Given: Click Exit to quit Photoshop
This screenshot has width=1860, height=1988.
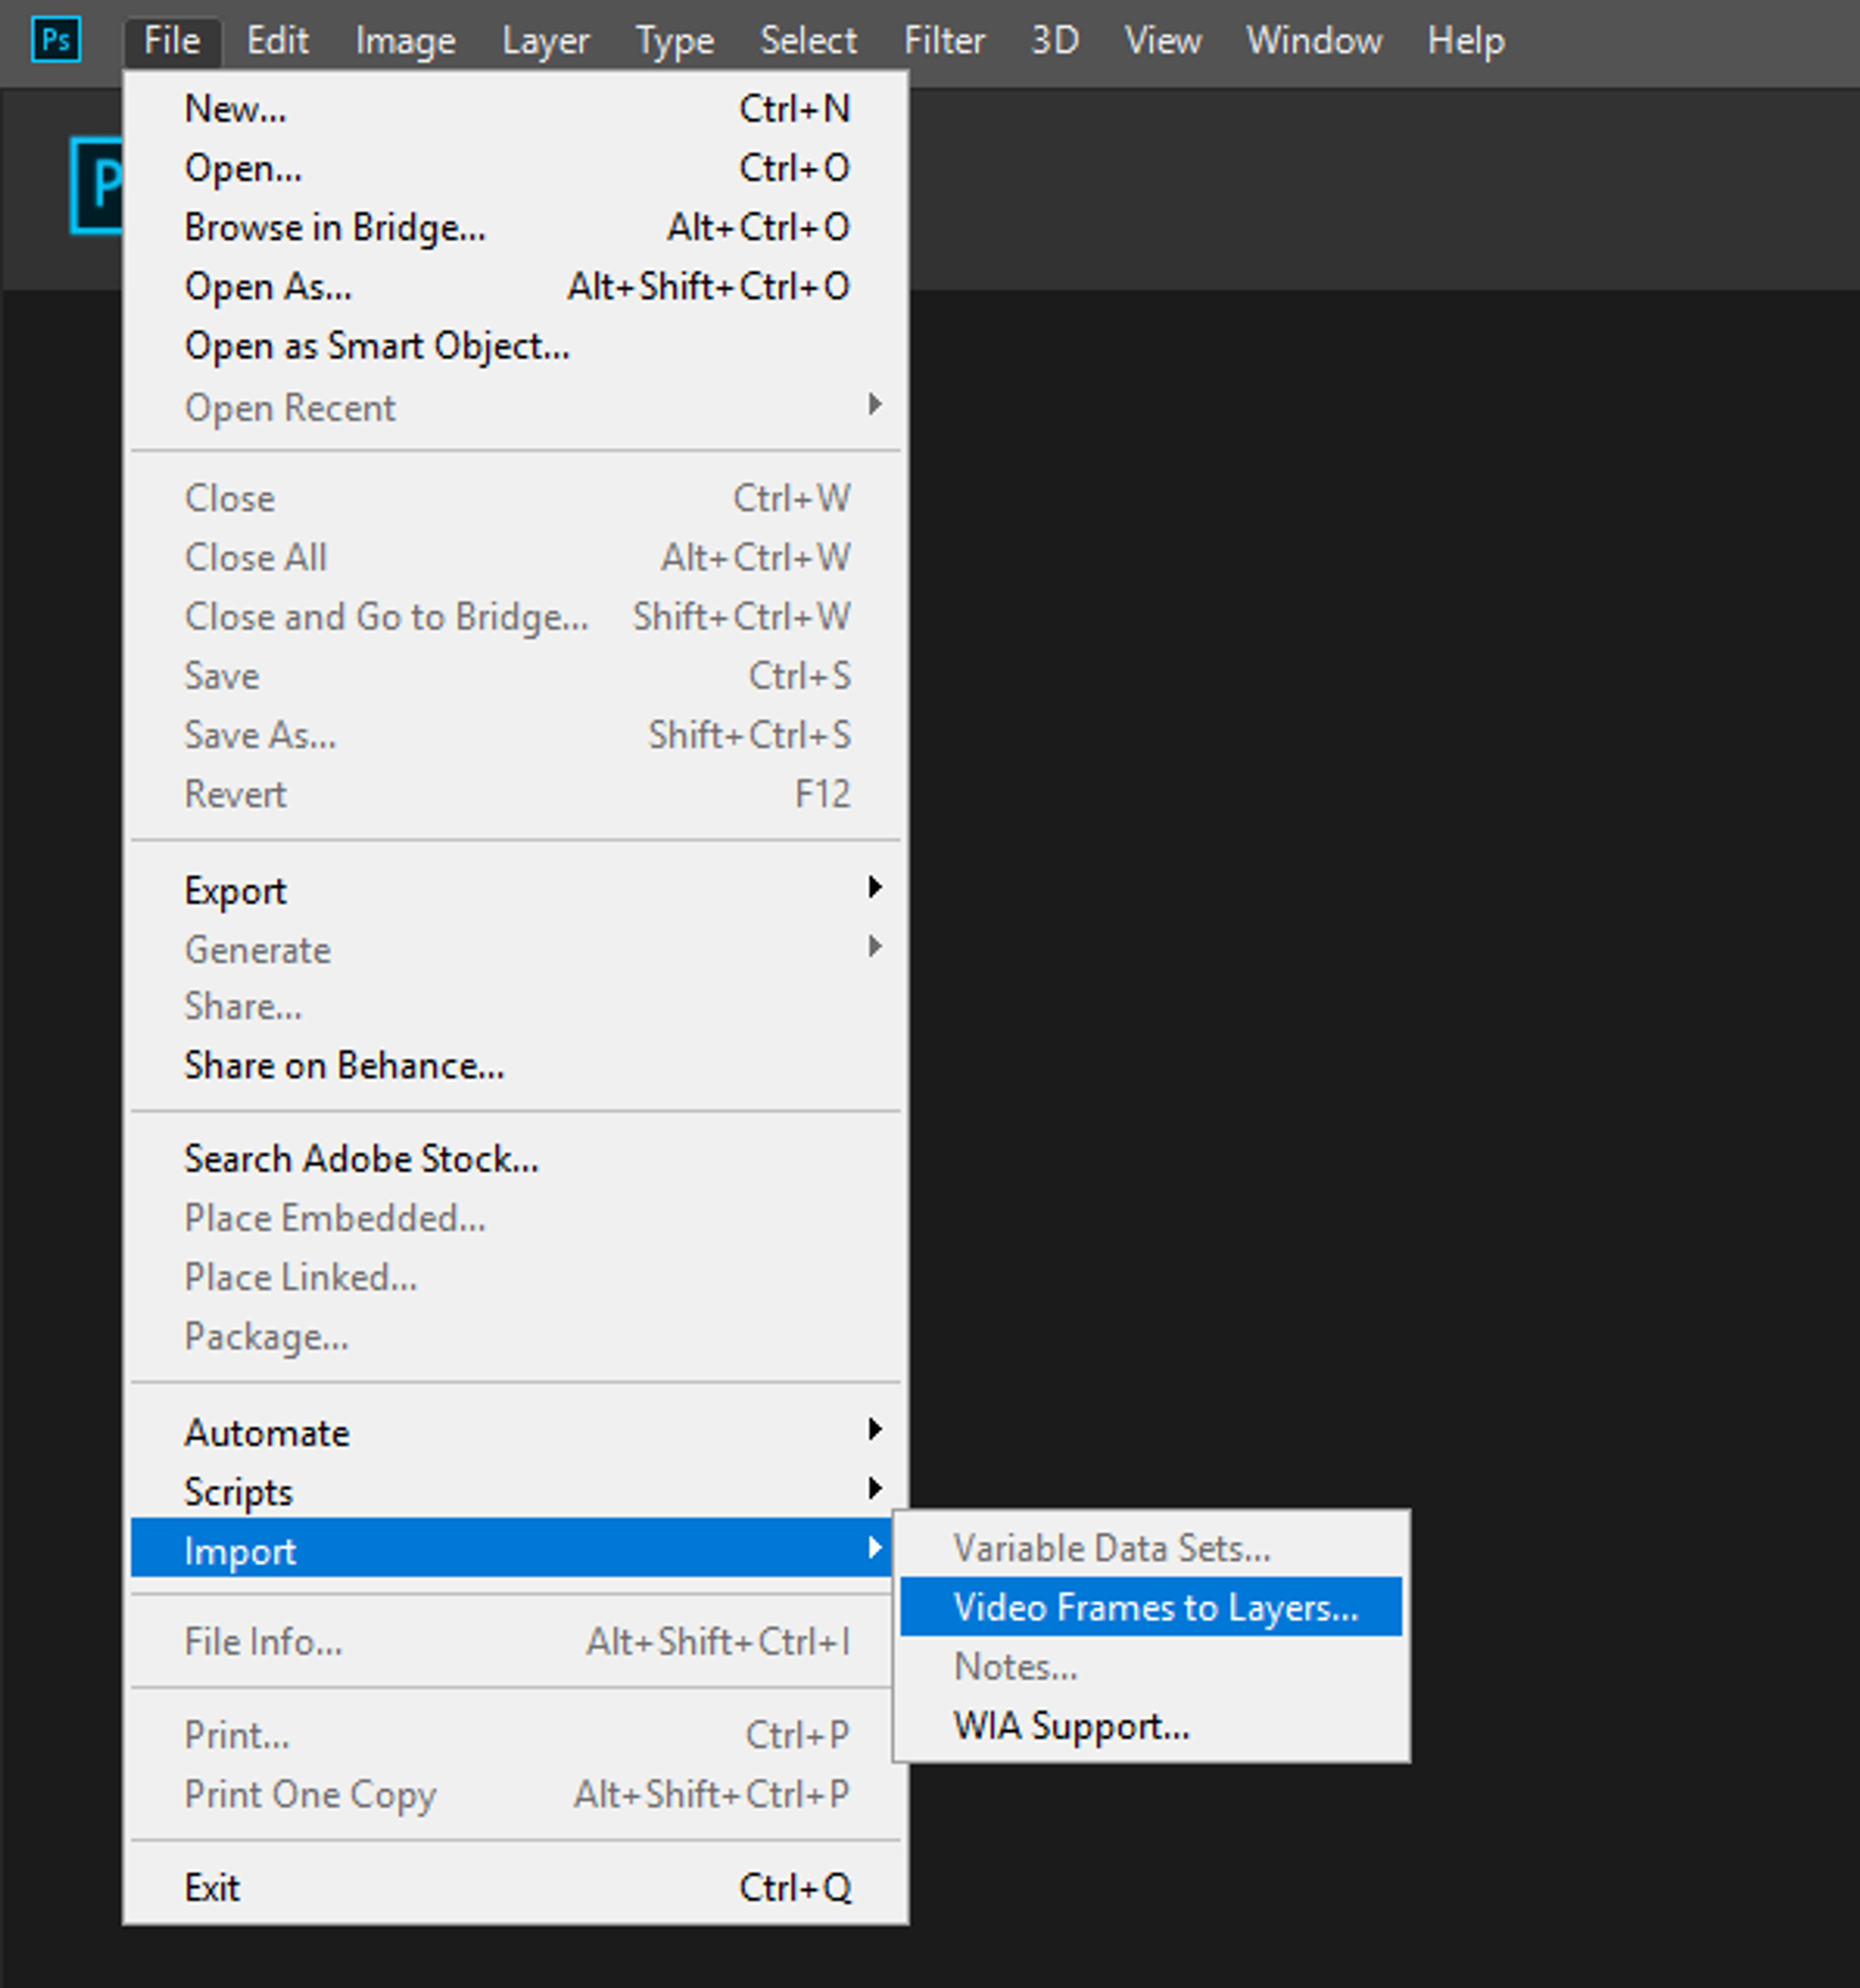Looking at the screenshot, I should click(x=212, y=1887).
